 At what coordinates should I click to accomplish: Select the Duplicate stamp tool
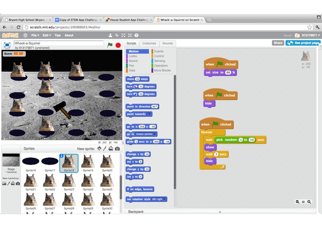tap(110, 36)
